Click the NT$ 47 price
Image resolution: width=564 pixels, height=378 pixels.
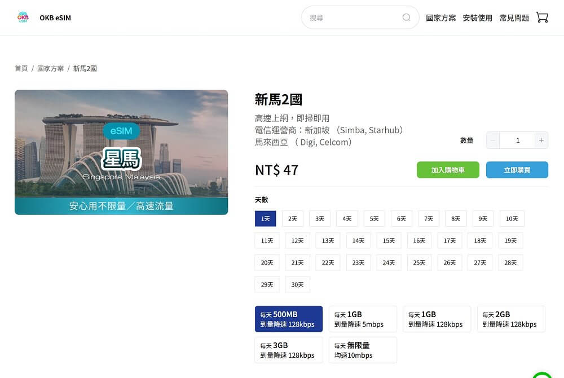[x=276, y=170]
